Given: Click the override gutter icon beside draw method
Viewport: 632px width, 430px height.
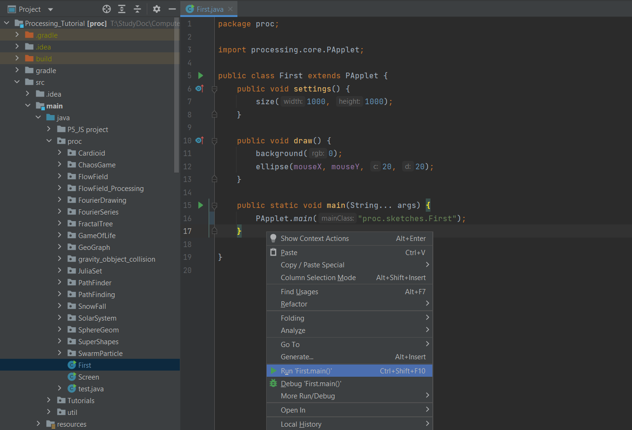Looking at the screenshot, I should tap(199, 141).
